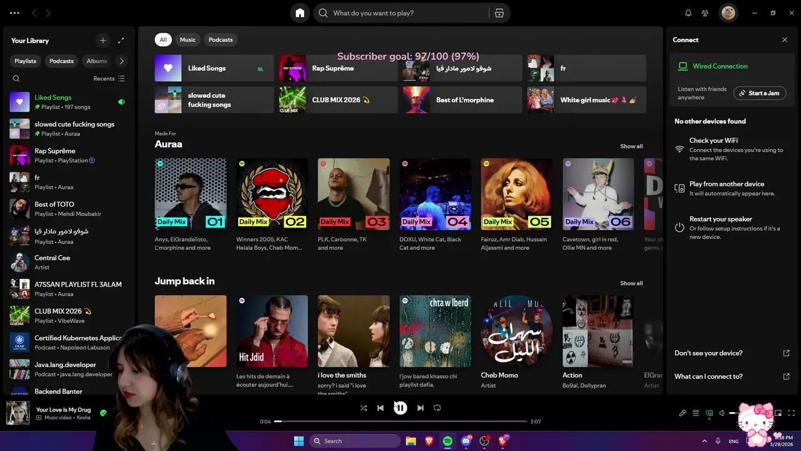Pause the current song
The width and height of the screenshot is (801, 451).
tap(400, 408)
